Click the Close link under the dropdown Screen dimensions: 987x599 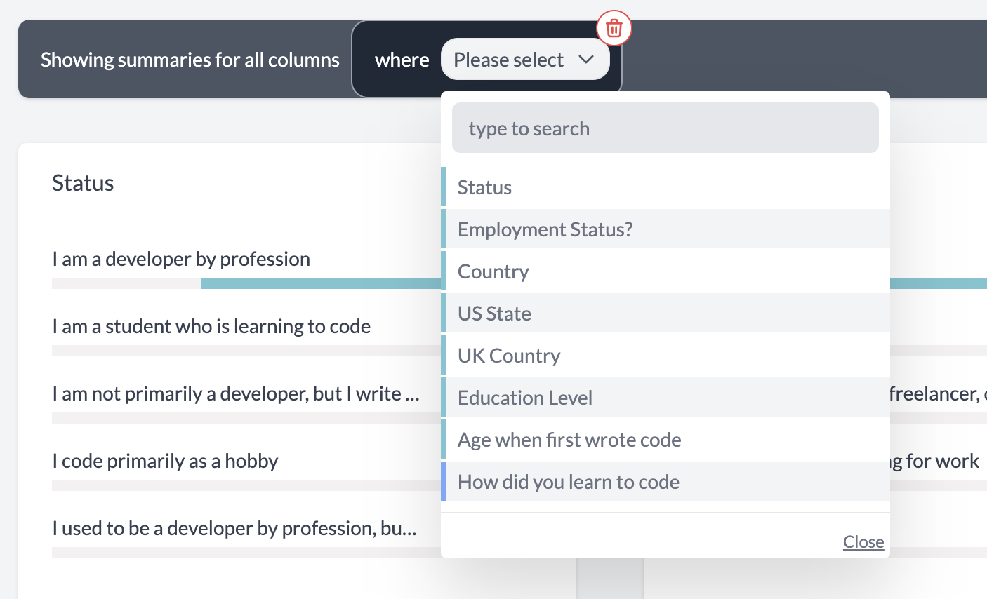coord(863,541)
